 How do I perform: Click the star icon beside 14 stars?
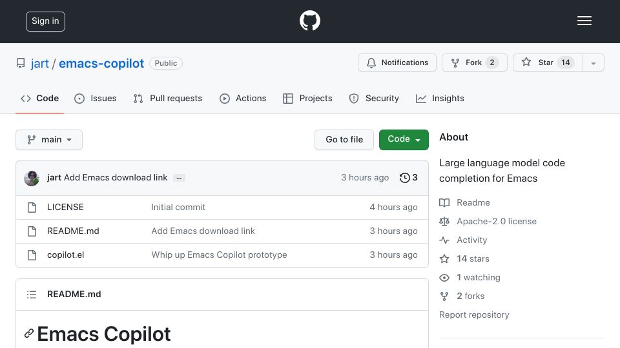click(444, 259)
